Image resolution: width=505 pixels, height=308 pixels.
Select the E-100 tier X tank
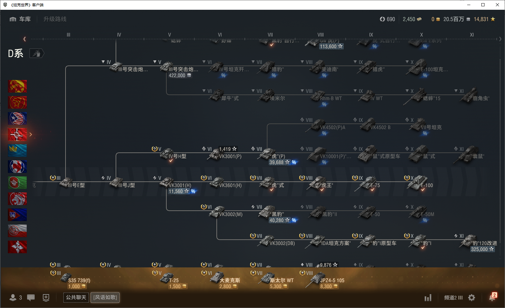click(420, 183)
